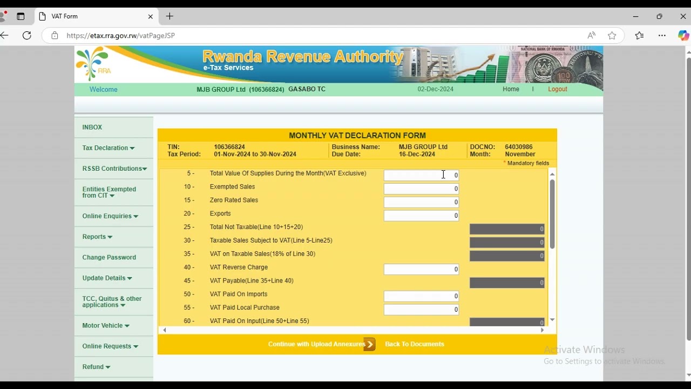Screen dimensions: 691x389
Task: Click the browser Back arrow
Action: pos(5,36)
